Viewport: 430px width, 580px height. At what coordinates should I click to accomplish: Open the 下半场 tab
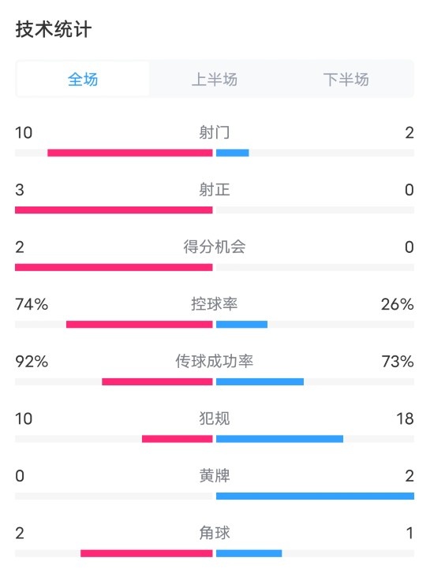point(346,79)
